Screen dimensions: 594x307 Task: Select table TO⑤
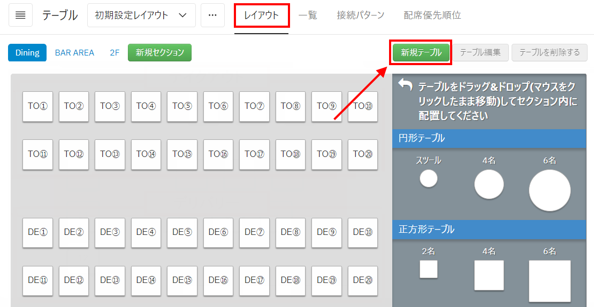click(x=182, y=107)
